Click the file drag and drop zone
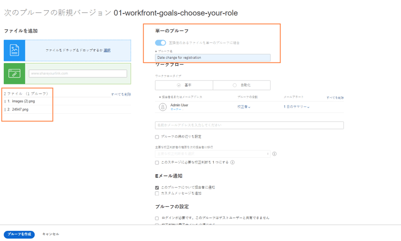The height and width of the screenshot is (241, 401). point(78,50)
